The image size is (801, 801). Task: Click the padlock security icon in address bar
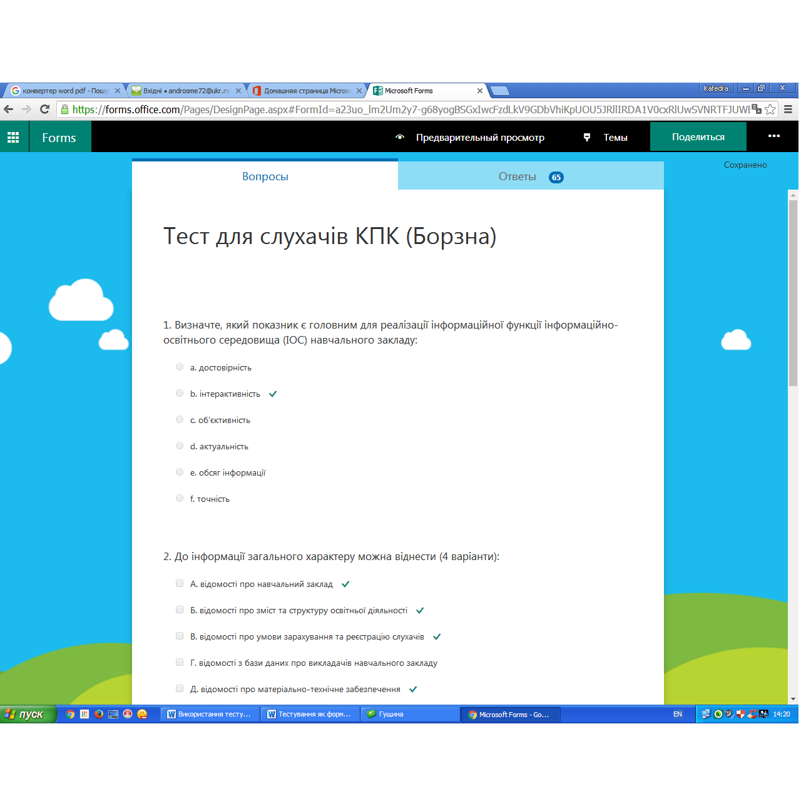pyautogui.click(x=65, y=109)
